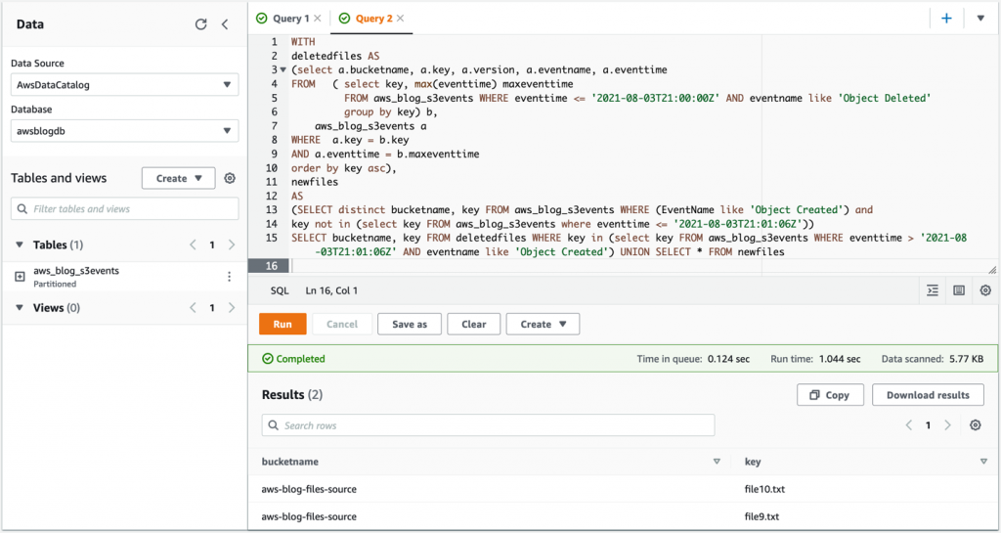Close the Query 2 tab
Image resolution: width=1001 pixels, height=533 pixels.
[400, 18]
